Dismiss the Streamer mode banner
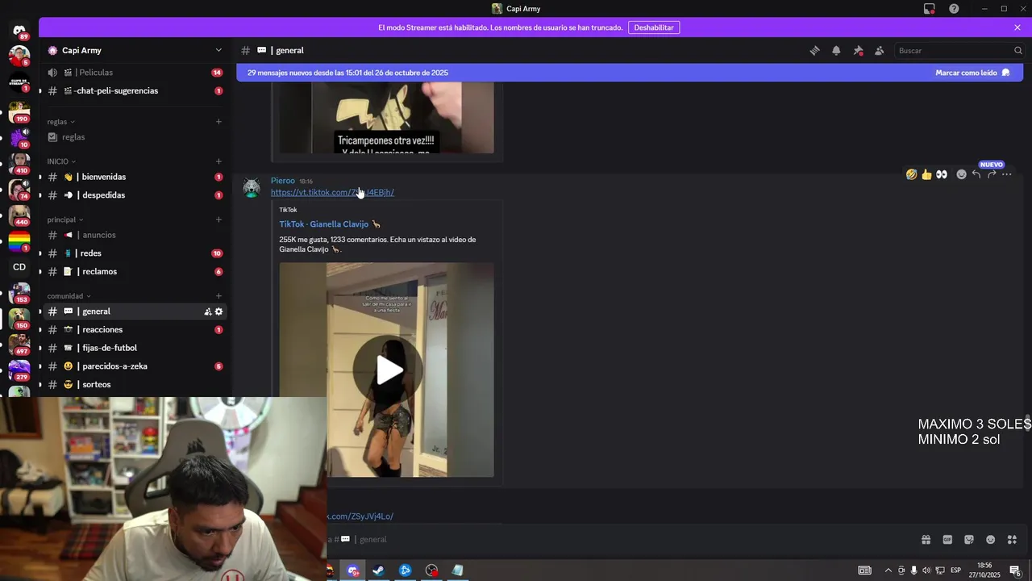The height and width of the screenshot is (581, 1032). (x=1017, y=27)
